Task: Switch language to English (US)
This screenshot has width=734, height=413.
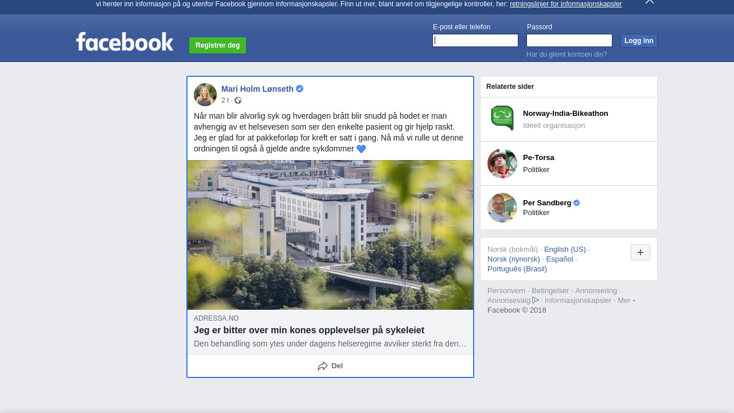Action: (x=565, y=250)
